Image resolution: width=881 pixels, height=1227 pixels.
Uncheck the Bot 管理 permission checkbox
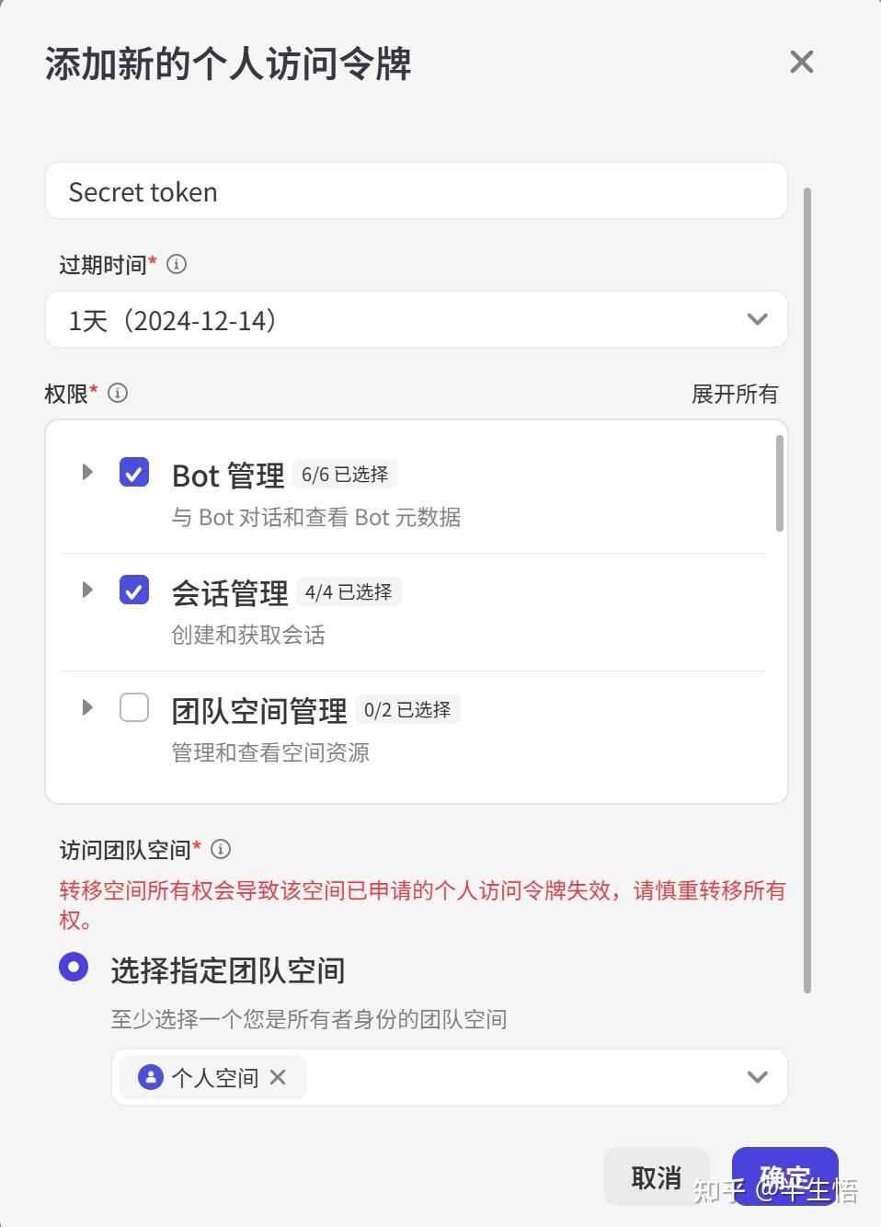134,473
